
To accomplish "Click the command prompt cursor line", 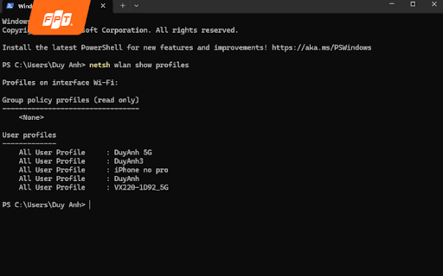I will (x=89, y=205).
